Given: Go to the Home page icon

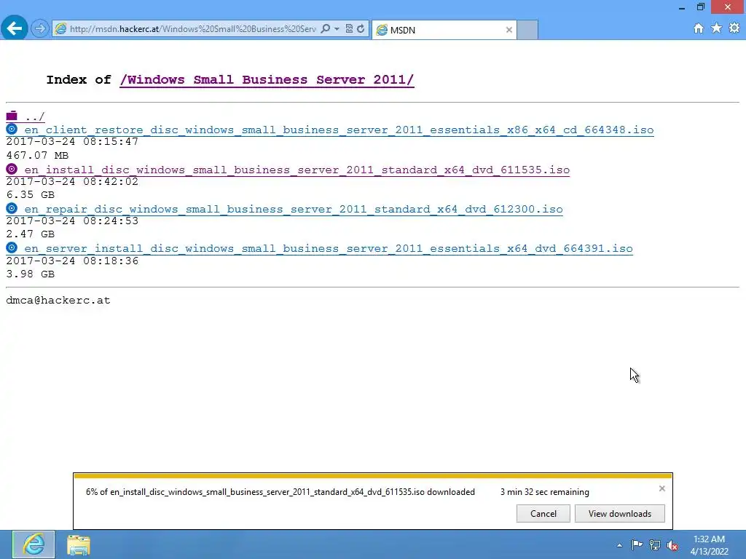Looking at the screenshot, I should pyautogui.click(x=699, y=28).
